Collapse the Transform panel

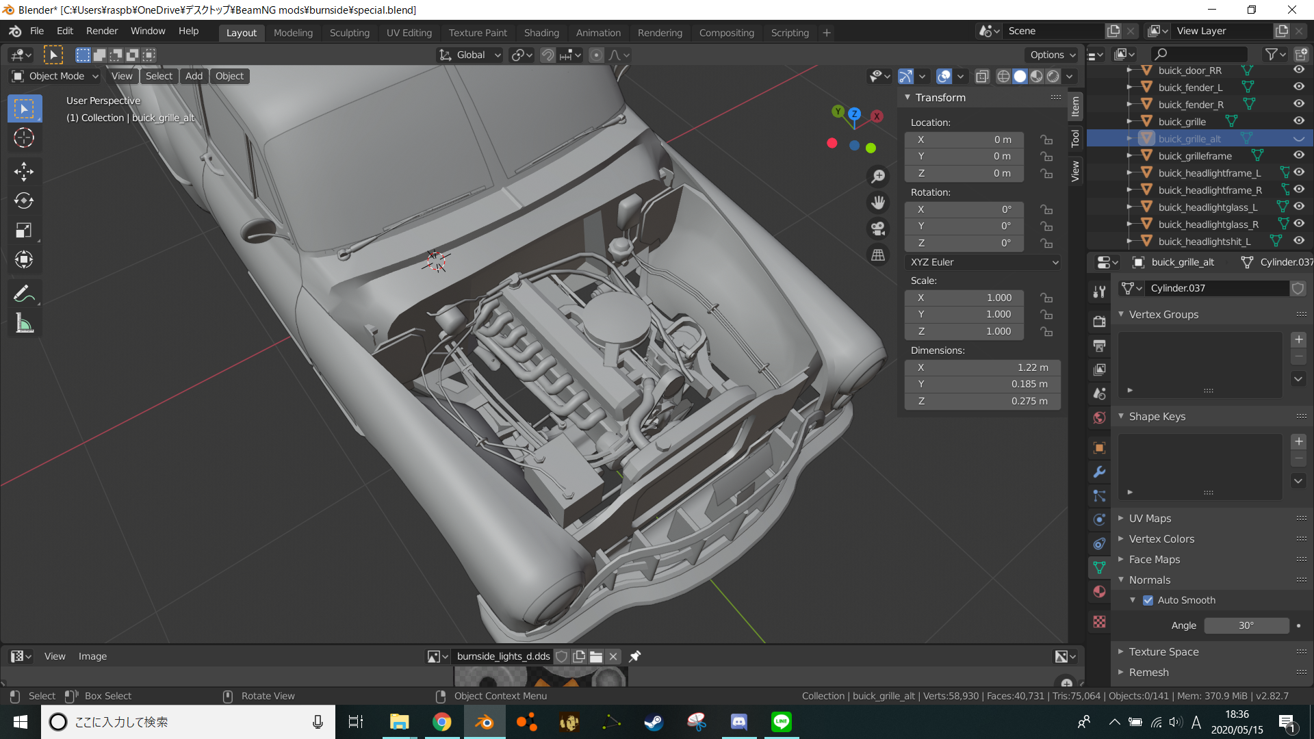click(x=907, y=97)
